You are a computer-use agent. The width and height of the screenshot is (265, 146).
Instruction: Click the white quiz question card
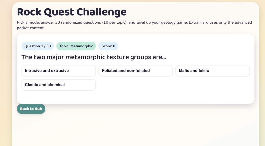(x=136, y=69)
